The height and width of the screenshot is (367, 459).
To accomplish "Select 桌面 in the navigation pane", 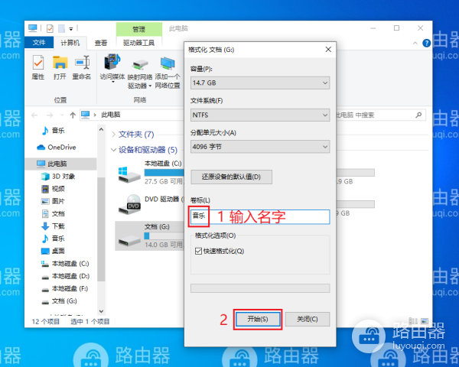I will coord(53,251).
